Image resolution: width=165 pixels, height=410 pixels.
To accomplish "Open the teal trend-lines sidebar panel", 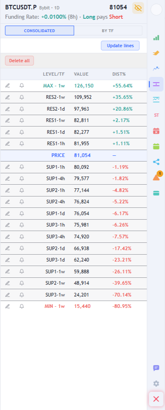I will 156,99.
